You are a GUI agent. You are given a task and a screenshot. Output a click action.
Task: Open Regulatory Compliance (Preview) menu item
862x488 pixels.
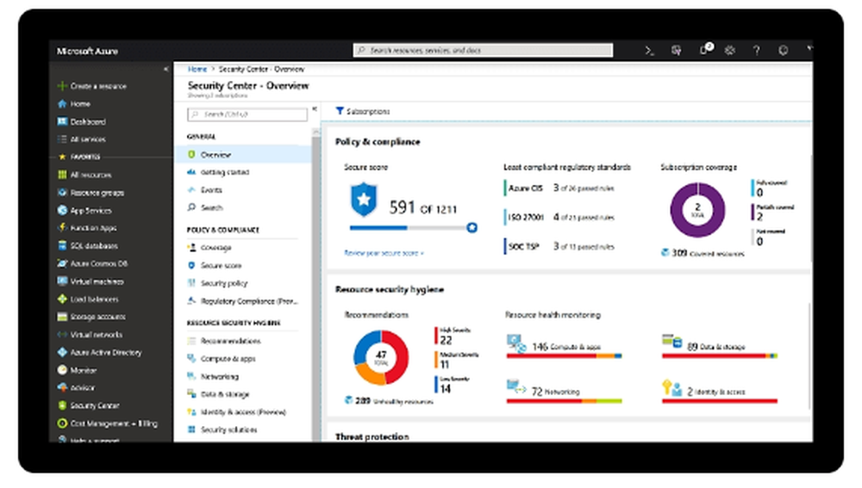pyautogui.click(x=242, y=301)
